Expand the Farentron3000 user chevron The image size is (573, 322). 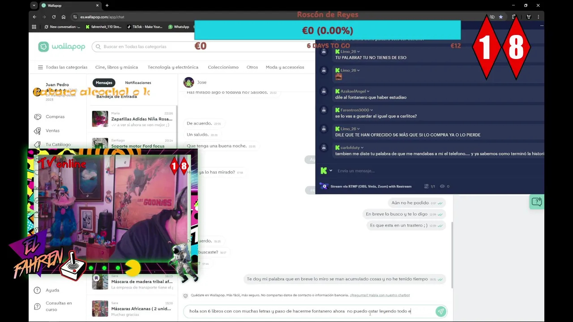coord(372,110)
